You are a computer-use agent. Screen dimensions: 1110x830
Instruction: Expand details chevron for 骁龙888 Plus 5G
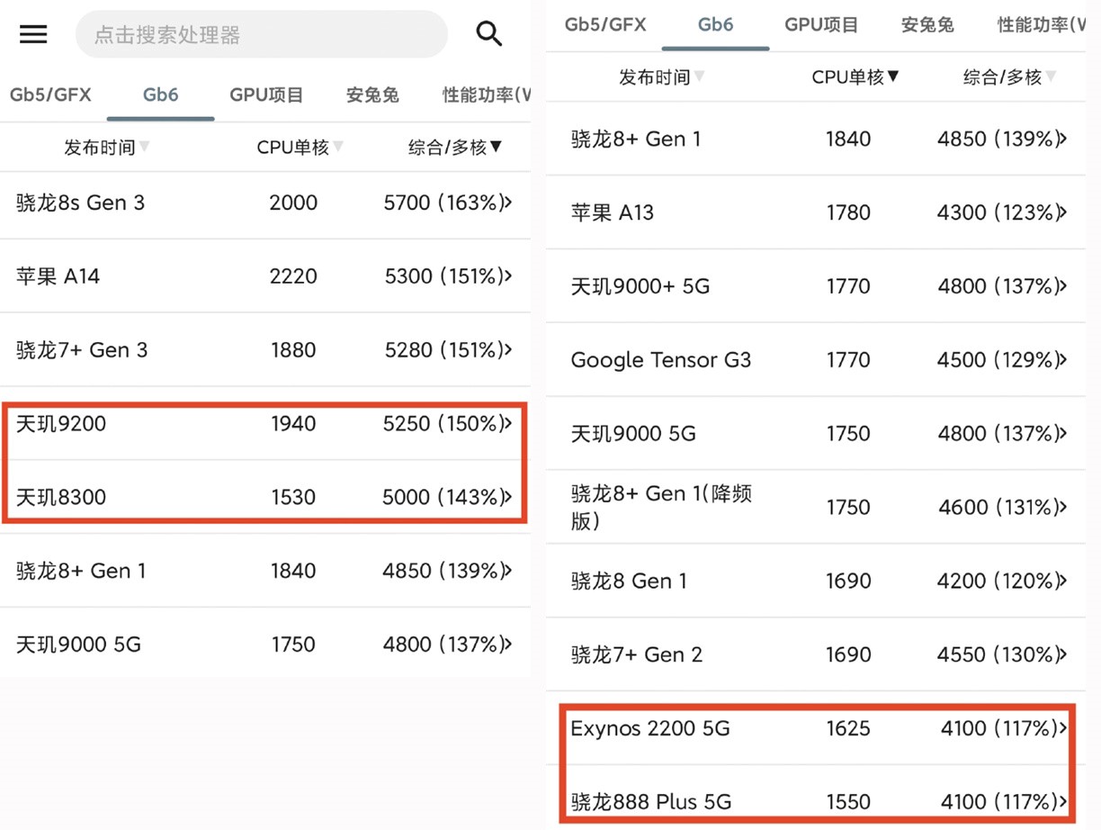1063,802
